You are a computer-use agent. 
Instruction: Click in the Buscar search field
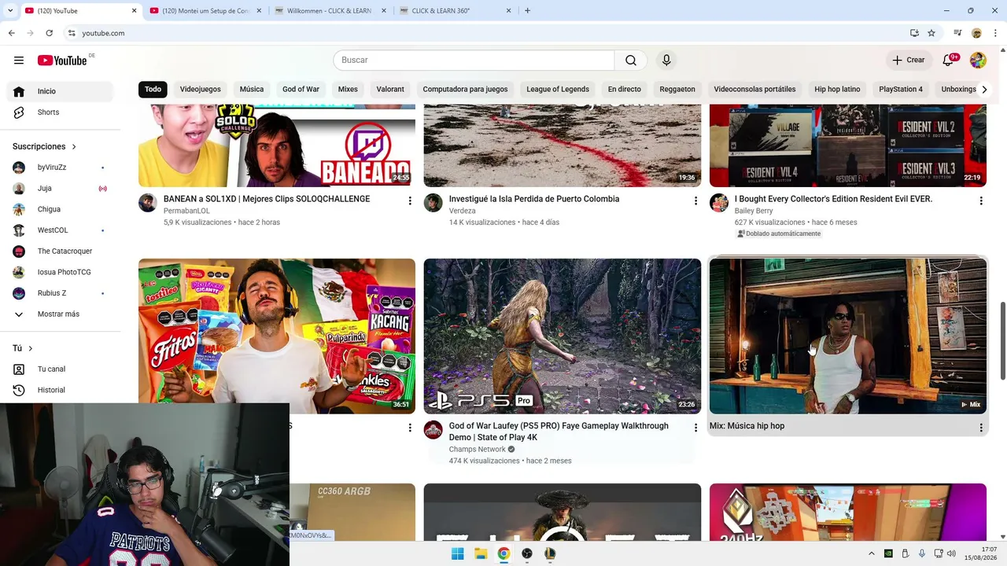tap(474, 61)
